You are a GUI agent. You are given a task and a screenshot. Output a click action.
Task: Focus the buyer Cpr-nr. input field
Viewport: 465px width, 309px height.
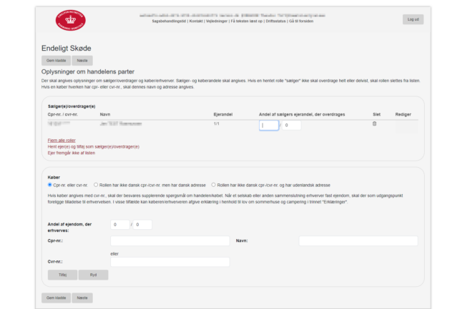[x=170, y=241]
